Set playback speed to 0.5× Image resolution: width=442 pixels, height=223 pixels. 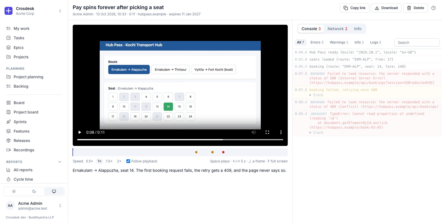pos(89,161)
